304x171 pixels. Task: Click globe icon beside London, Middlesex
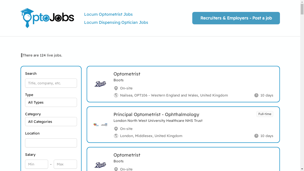click(116, 136)
